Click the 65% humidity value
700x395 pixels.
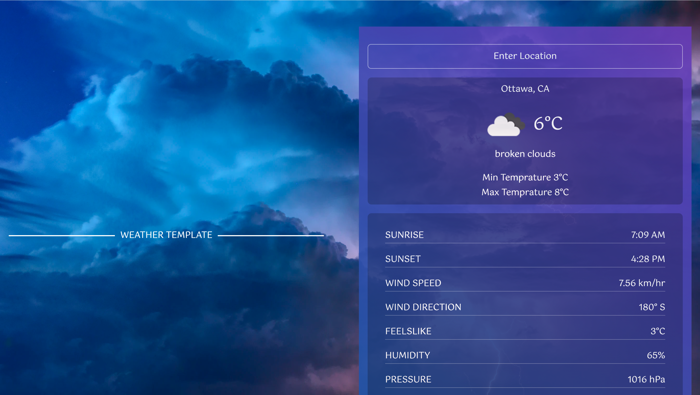655,355
